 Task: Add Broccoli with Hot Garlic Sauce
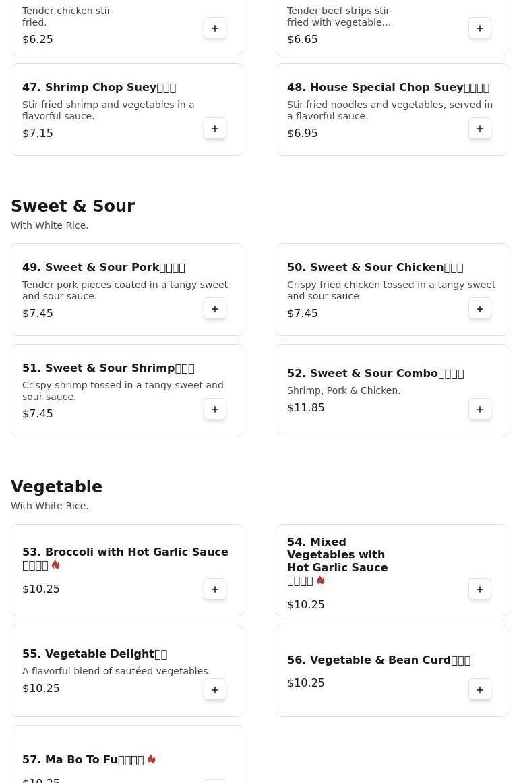(215, 589)
